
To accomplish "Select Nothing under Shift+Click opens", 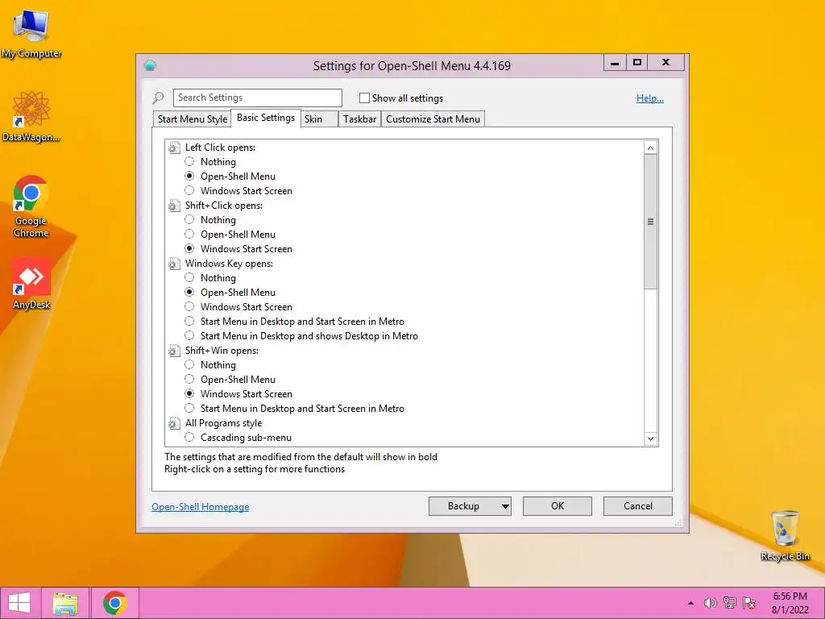I will click(x=189, y=219).
